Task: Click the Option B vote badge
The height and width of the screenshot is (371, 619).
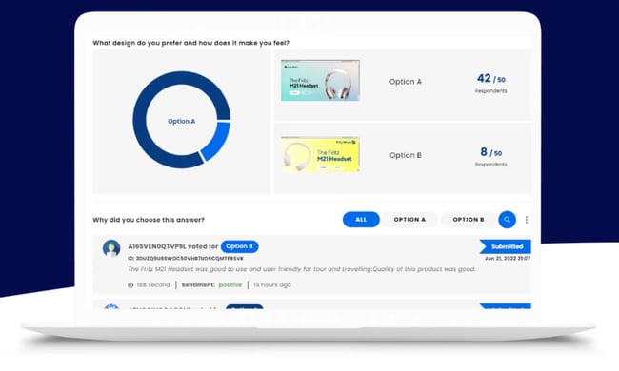Action: coord(239,246)
